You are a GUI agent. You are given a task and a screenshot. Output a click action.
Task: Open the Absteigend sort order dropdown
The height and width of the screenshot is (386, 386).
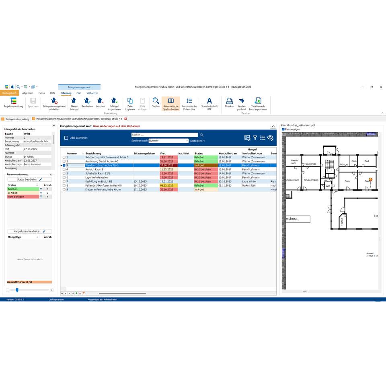[x=197, y=141]
